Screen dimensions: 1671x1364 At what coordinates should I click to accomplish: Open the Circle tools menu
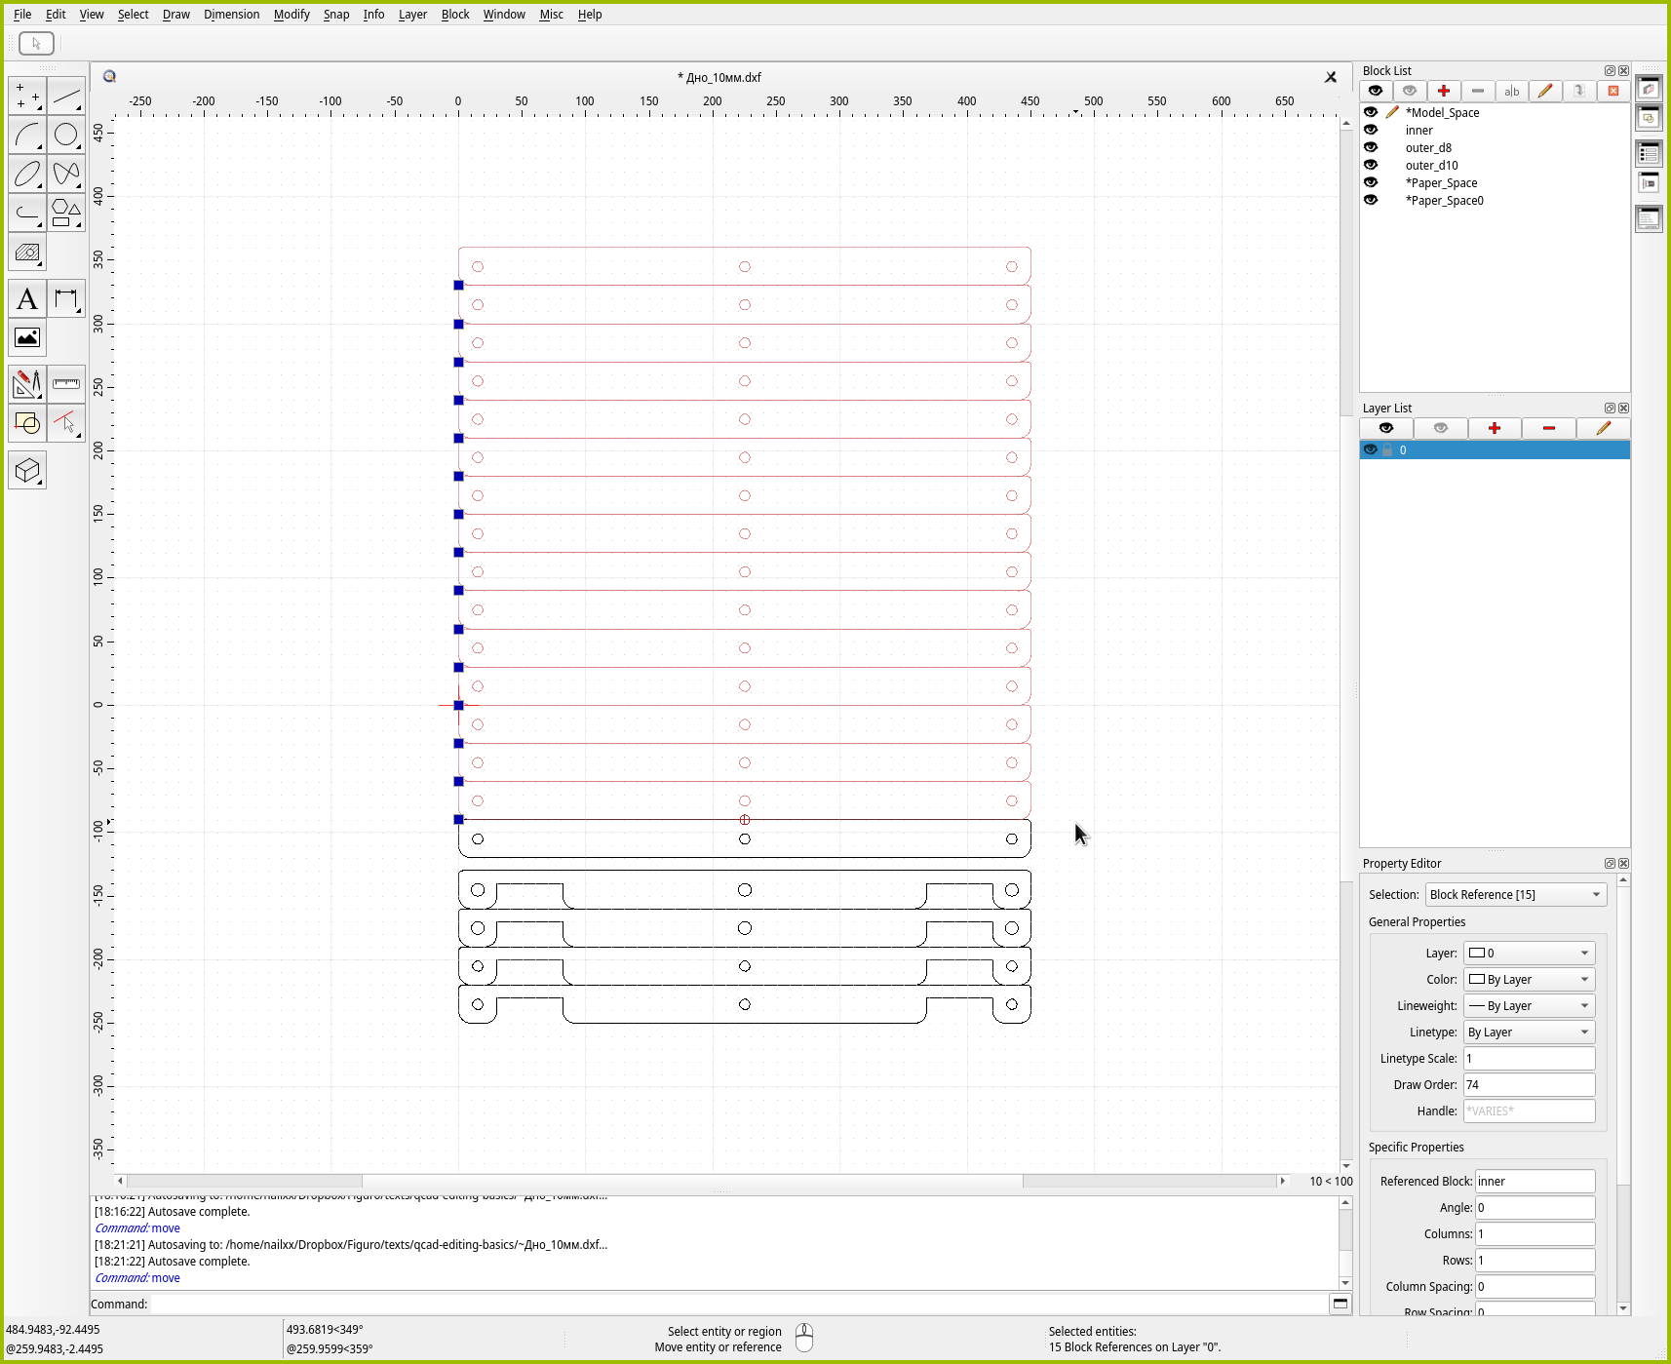(66, 135)
